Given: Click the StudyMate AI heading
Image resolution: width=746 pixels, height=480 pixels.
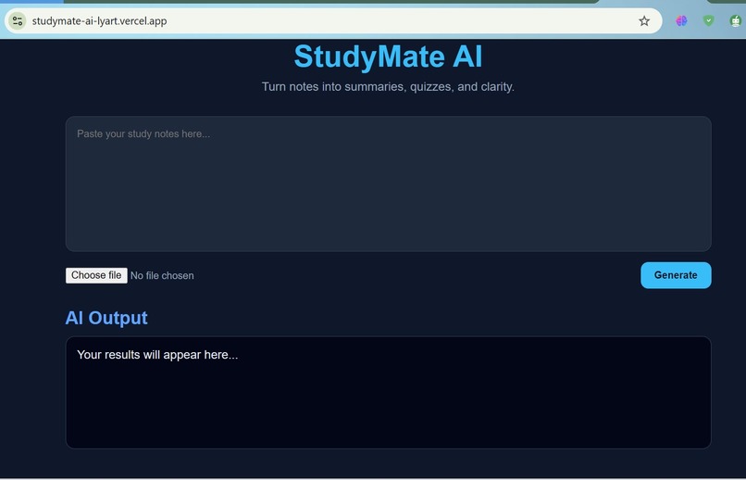Looking at the screenshot, I should click(x=388, y=57).
